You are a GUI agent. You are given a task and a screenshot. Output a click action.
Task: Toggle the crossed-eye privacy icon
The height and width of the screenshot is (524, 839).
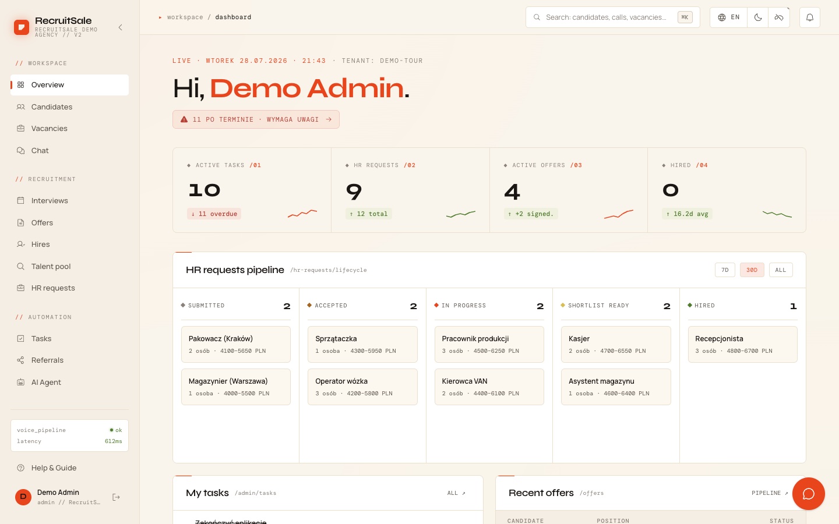779,17
